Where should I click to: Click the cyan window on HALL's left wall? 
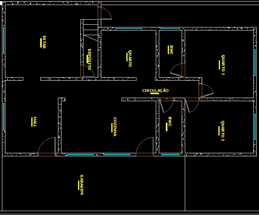[3, 117]
